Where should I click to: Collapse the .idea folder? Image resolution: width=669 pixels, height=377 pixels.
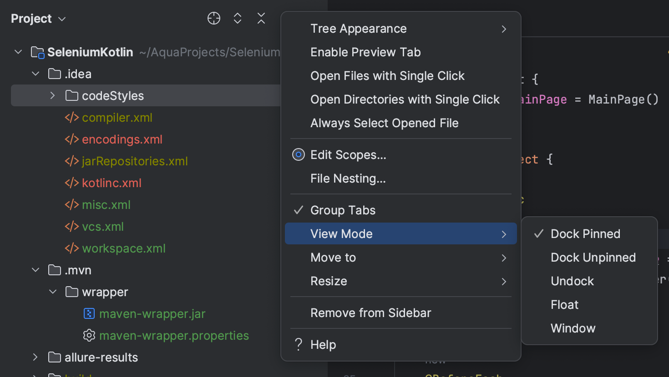point(35,74)
